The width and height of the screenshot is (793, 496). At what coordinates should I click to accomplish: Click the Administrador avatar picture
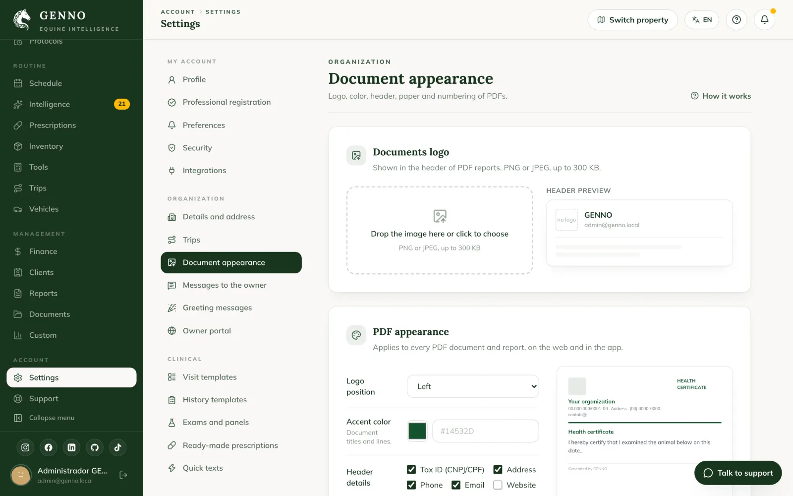point(21,475)
